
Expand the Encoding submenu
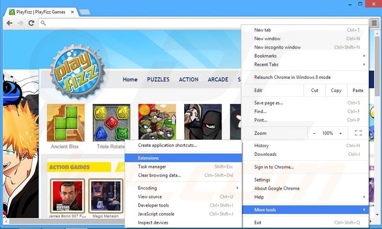click(x=183, y=188)
